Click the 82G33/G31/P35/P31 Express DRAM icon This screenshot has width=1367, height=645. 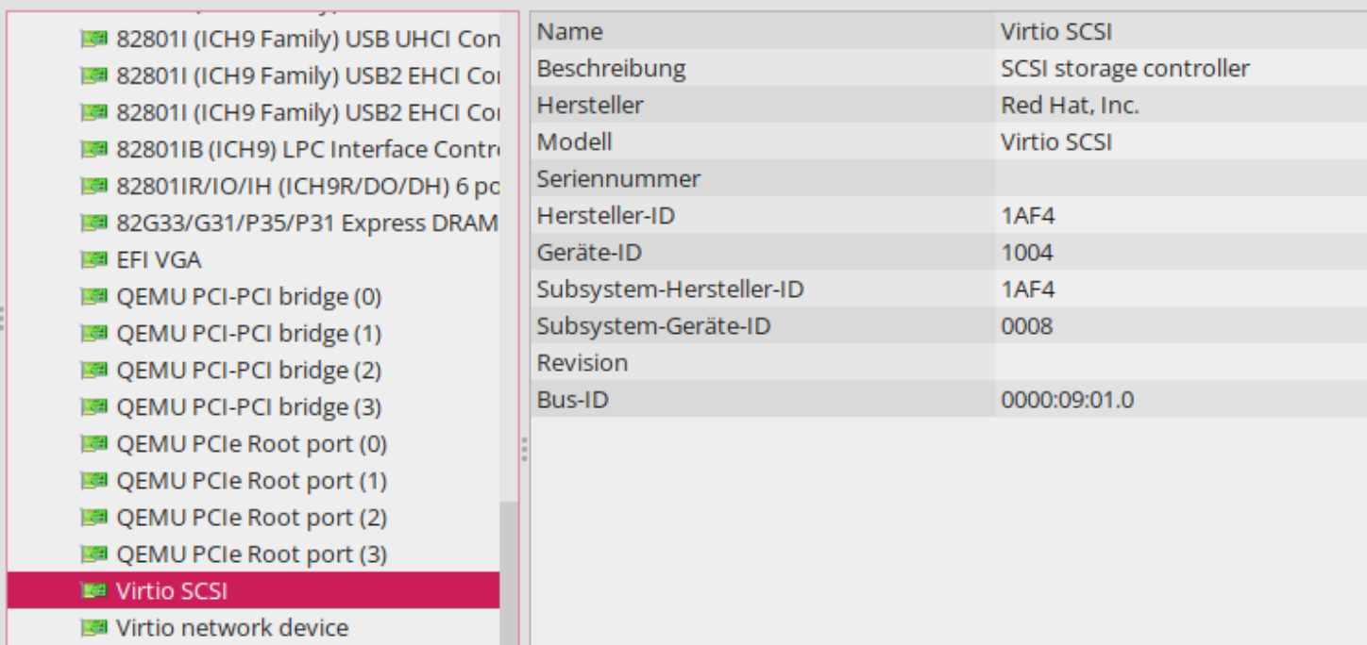(x=93, y=223)
